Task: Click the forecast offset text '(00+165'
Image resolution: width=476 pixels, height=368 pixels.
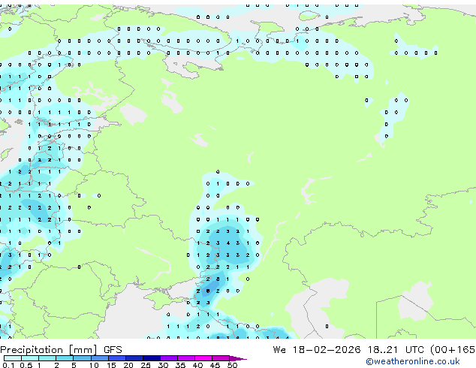Action: coord(452,350)
